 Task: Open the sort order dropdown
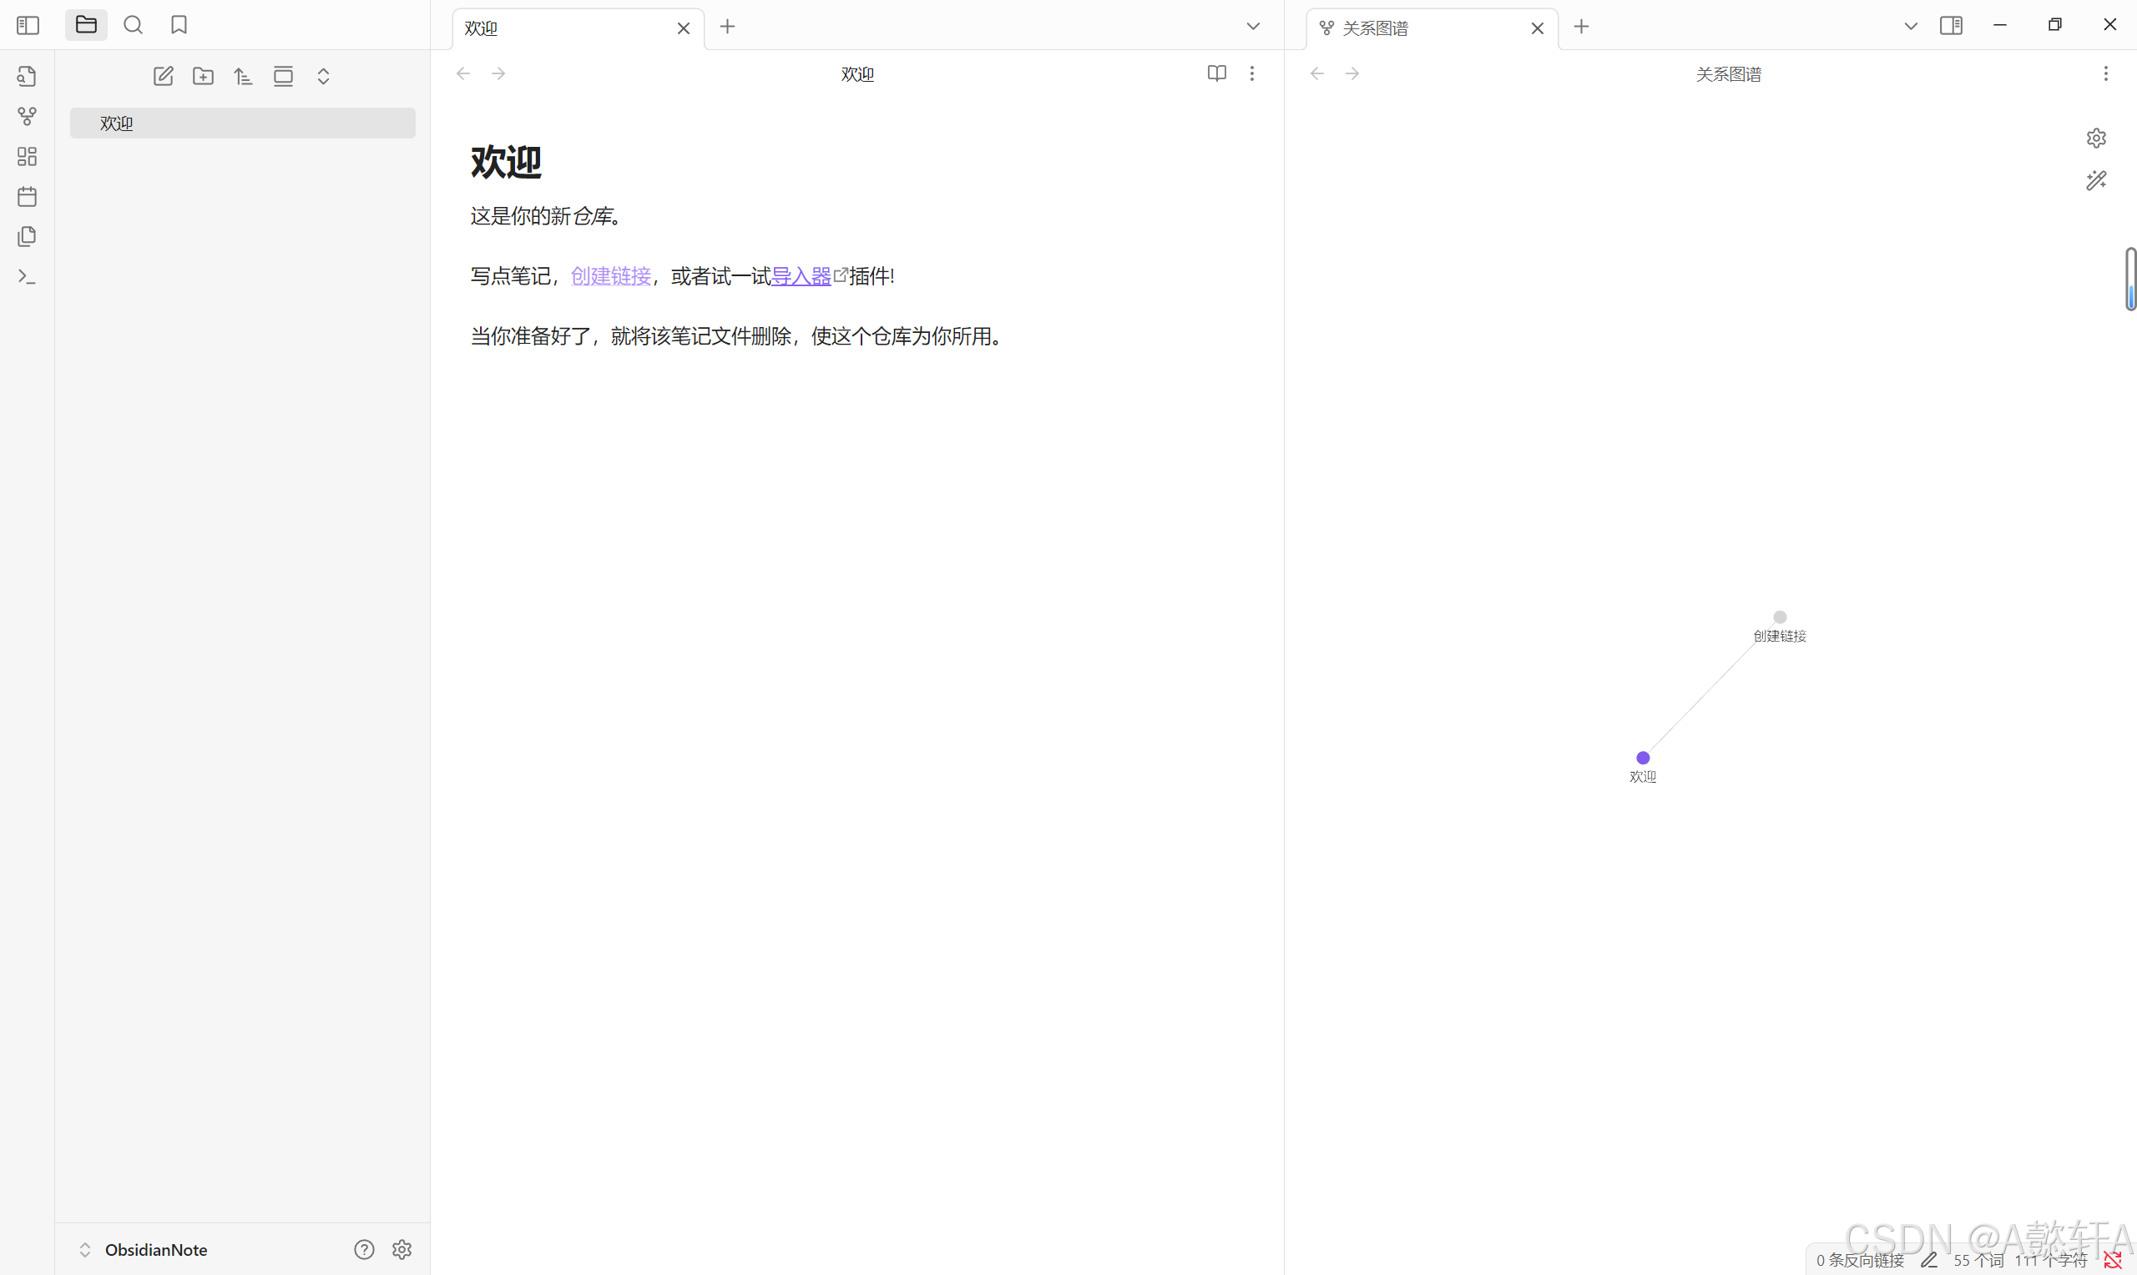pyautogui.click(x=243, y=77)
